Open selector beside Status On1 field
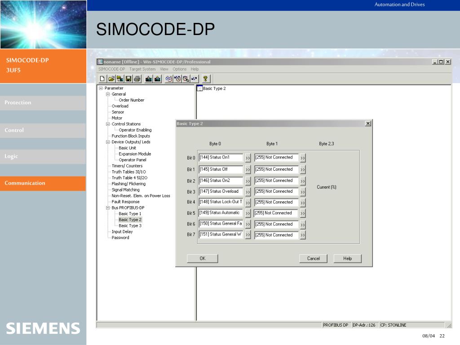460x345 pixels. pyautogui.click(x=248, y=158)
